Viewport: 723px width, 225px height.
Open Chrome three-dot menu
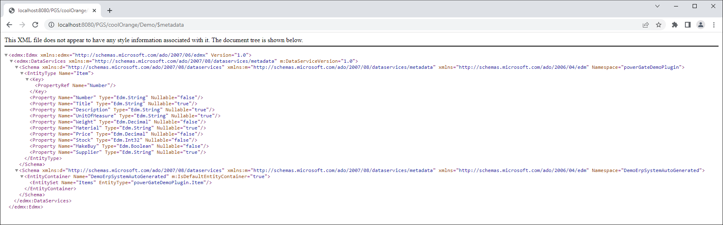(714, 25)
